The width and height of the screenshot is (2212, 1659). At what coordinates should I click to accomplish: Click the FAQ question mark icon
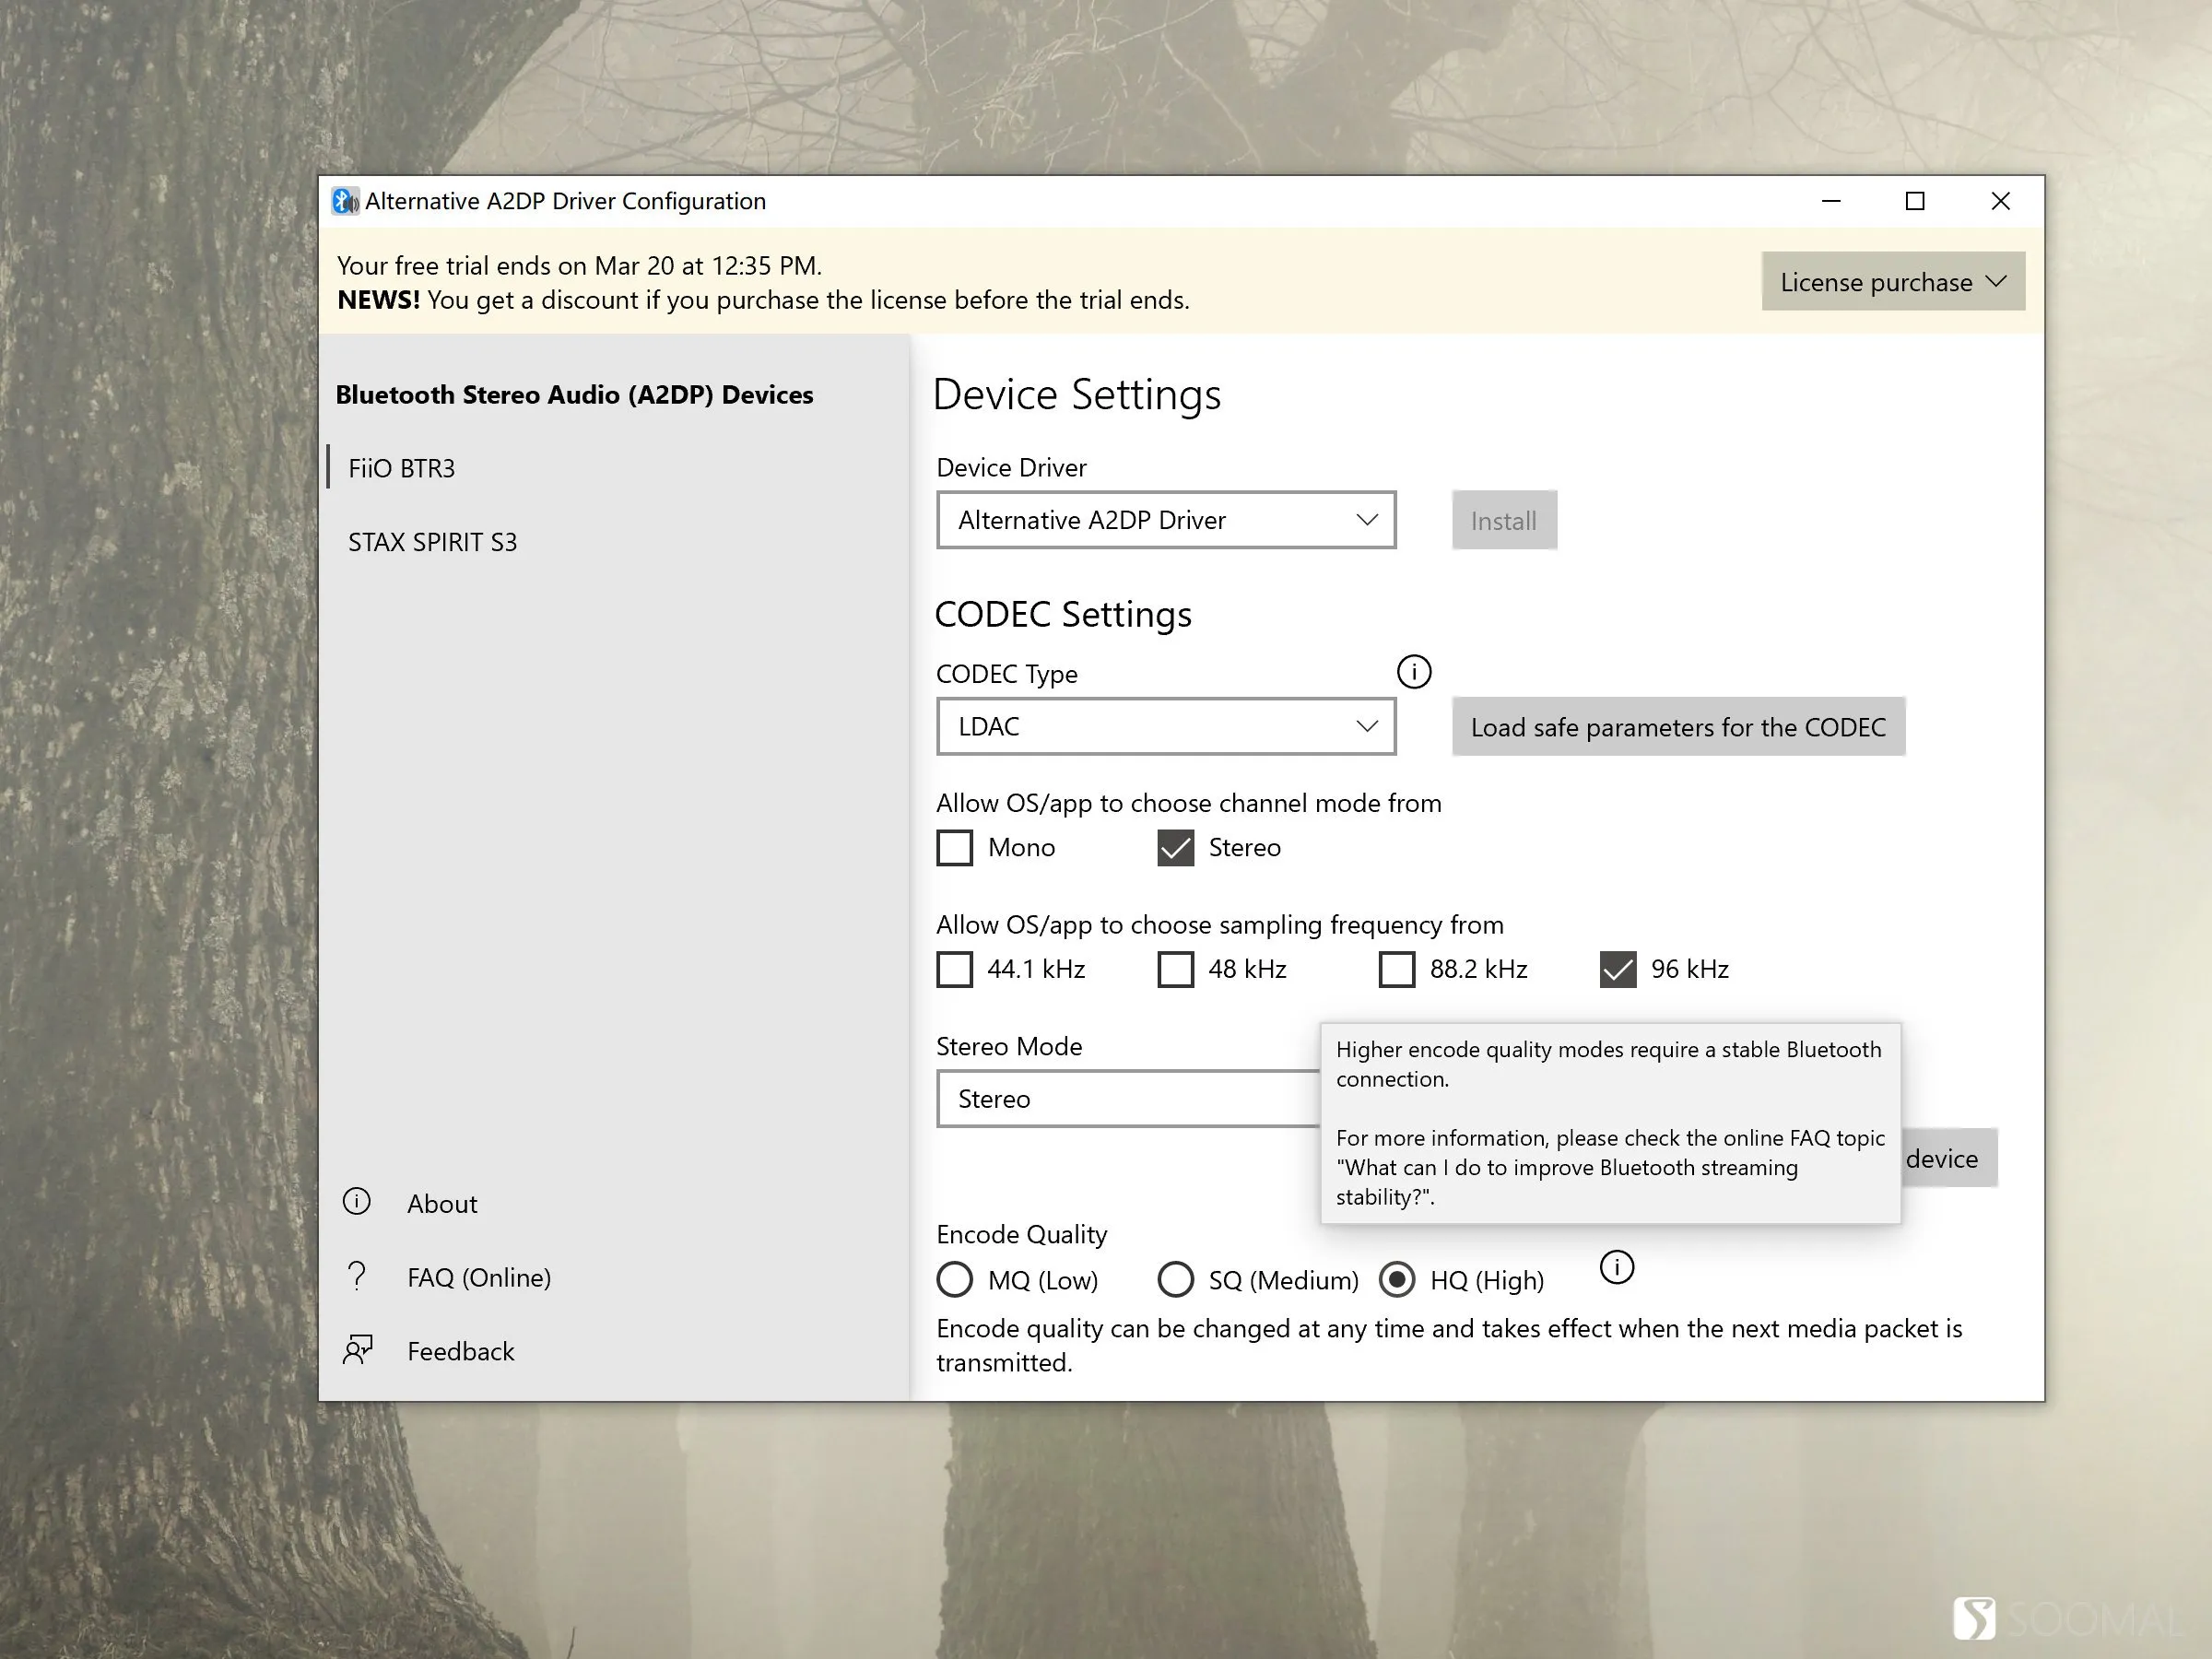[x=357, y=1276]
